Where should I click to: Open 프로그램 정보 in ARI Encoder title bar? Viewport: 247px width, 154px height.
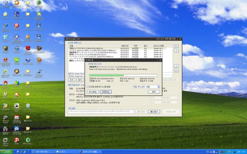[170, 39]
